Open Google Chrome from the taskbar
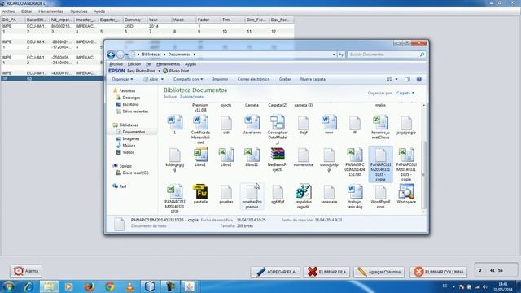521x293 pixels. [x=110, y=286]
